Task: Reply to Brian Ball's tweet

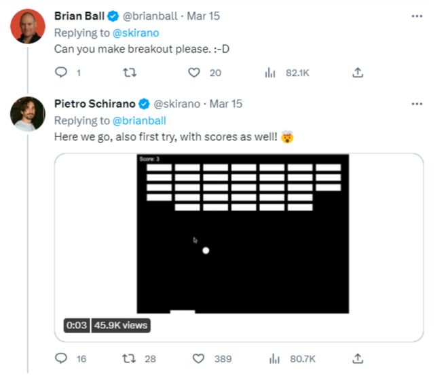Action: (60, 73)
